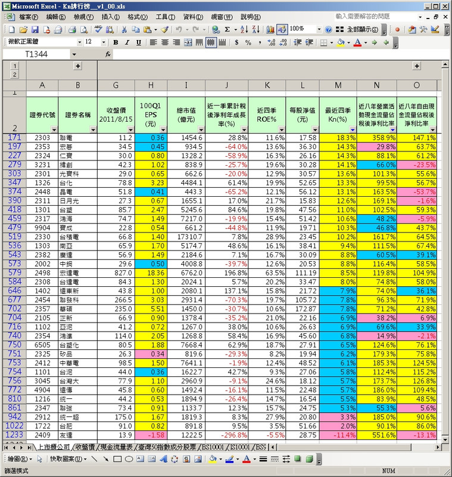
Task: Open Print Preview with the magnifier page icon
Action: (x=84, y=29)
